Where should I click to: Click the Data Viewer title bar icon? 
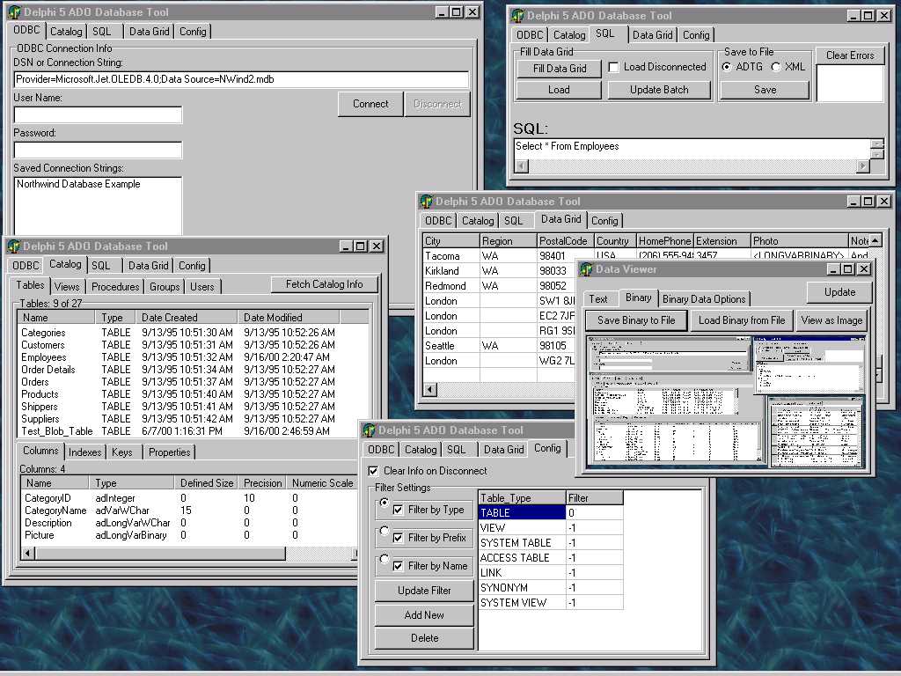(x=586, y=268)
